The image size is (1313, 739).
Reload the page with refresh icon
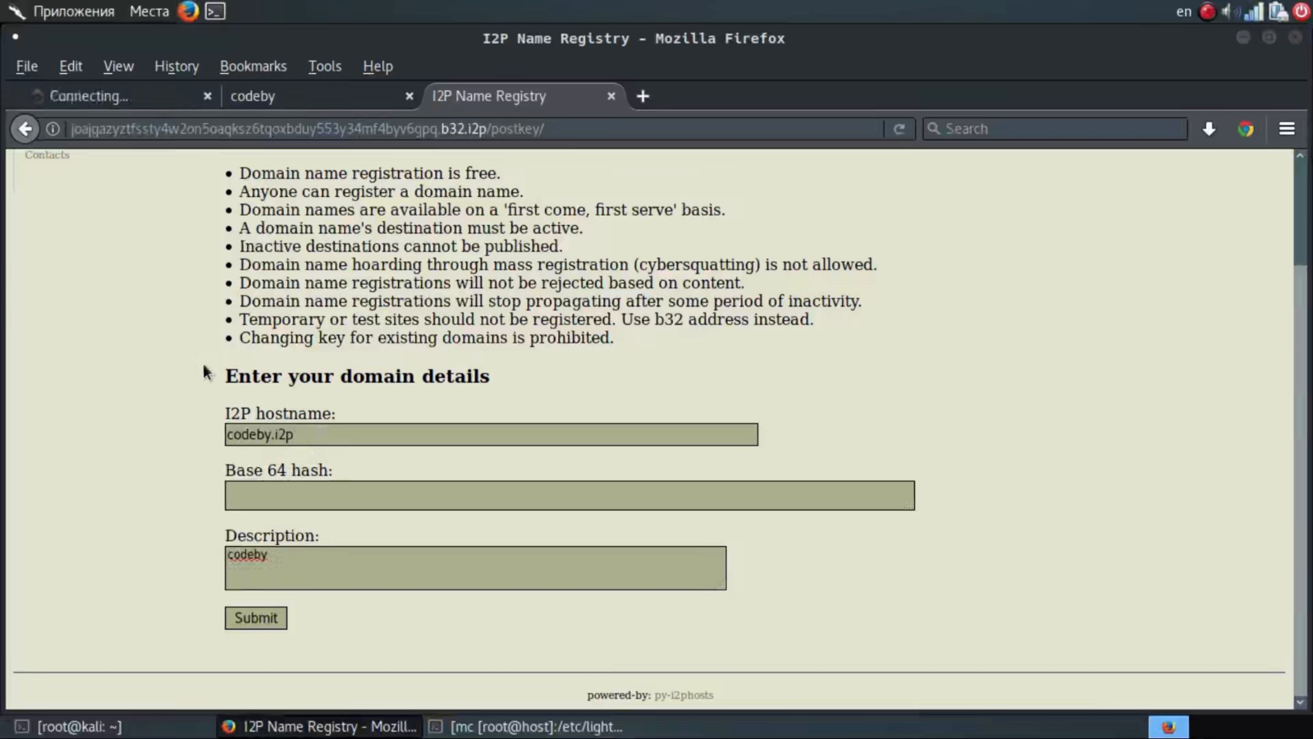point(899,129)
